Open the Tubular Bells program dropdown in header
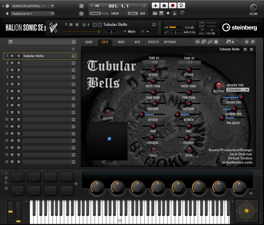Screen dimensions: 264x225 tap(154, 25)
